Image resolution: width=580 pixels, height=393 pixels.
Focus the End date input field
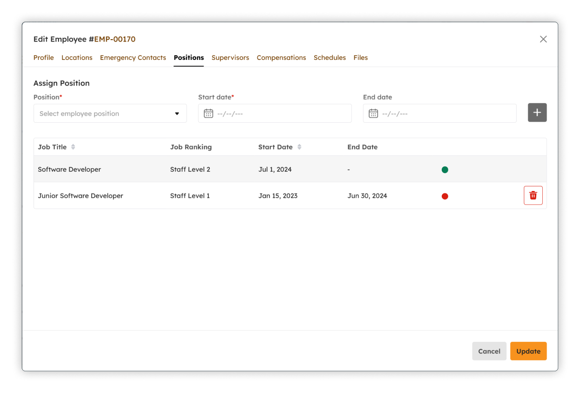(x=439, y=114)
